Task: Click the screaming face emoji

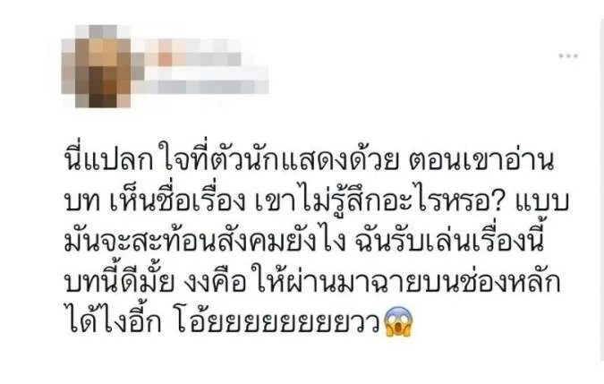Action: (399, 322)
